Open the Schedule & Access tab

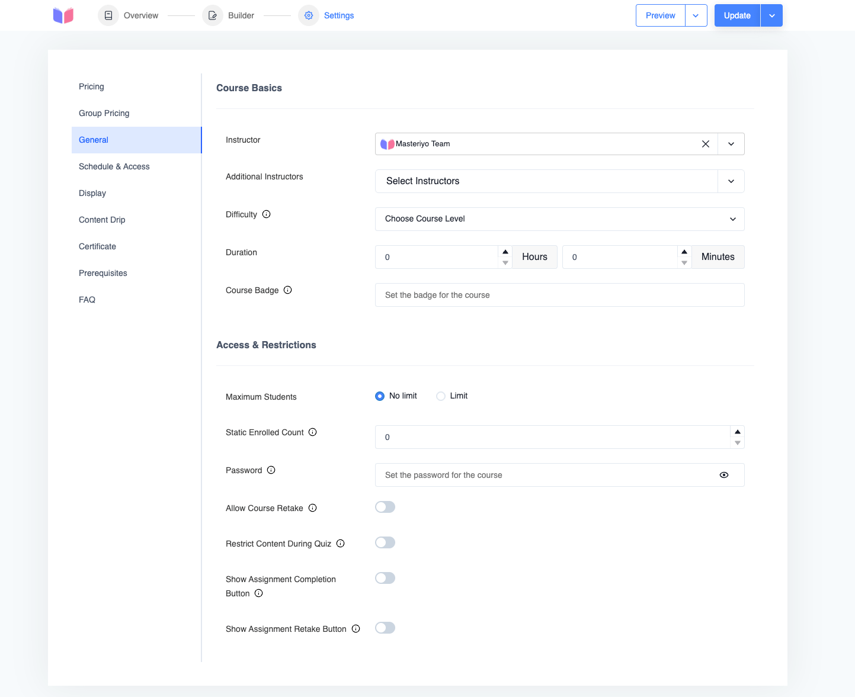136,166
